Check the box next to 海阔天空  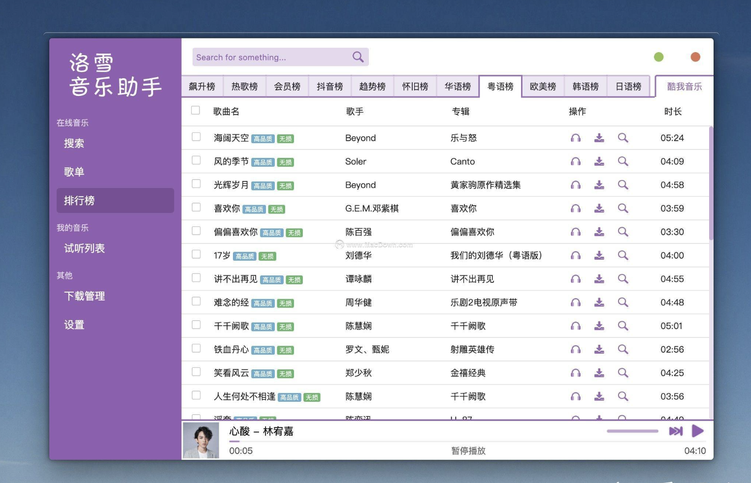[196, 137]
